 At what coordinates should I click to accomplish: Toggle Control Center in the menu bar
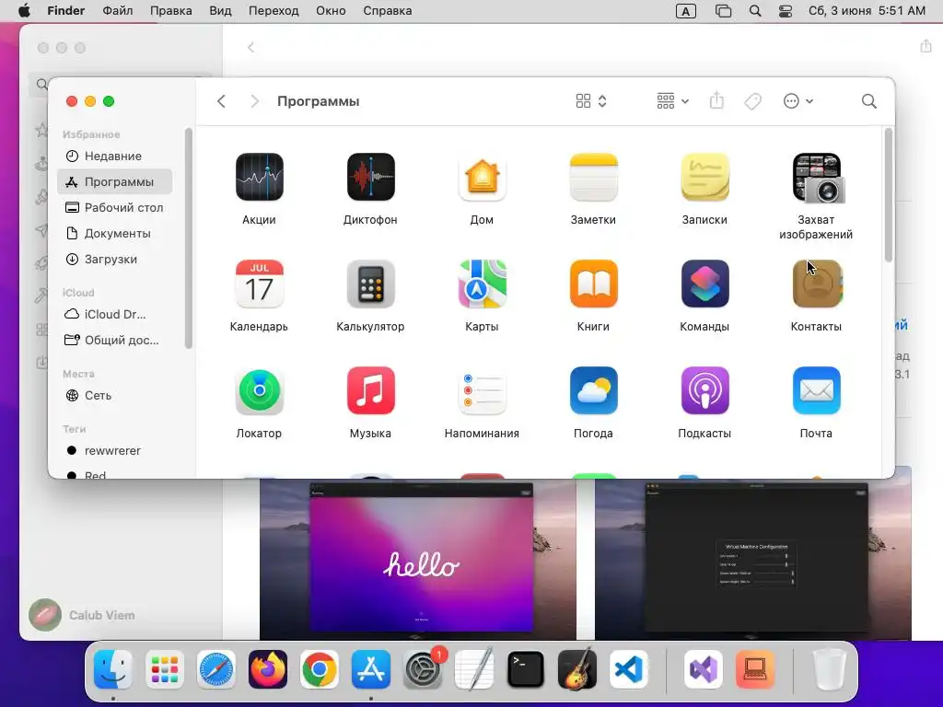786,11
